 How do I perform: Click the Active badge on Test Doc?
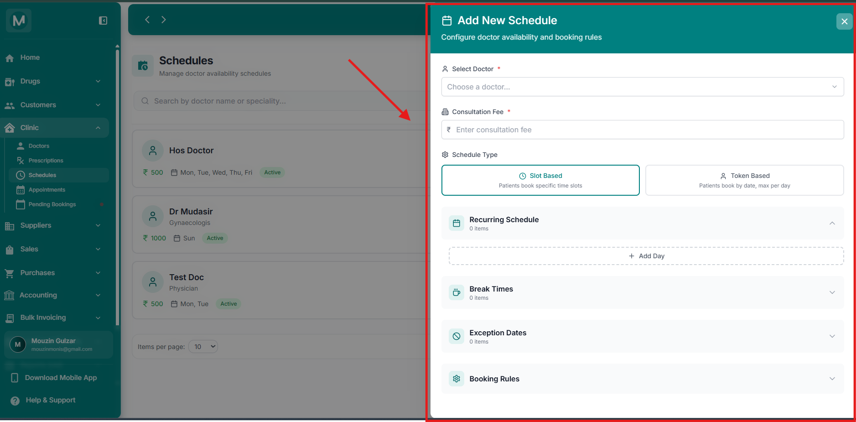[x=228, y=304]
